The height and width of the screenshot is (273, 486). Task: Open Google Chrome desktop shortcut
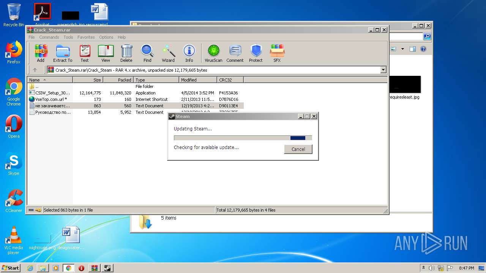(x=14, y=92)
